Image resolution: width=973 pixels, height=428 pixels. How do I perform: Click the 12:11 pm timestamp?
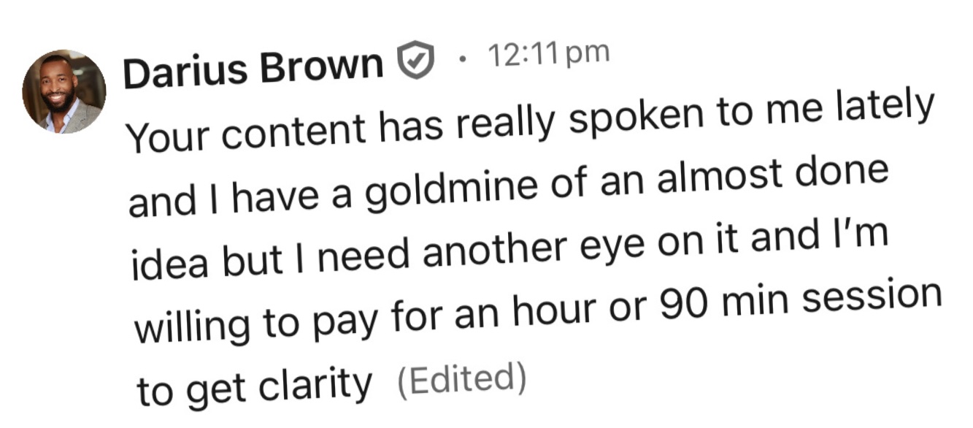click(547, 54)
